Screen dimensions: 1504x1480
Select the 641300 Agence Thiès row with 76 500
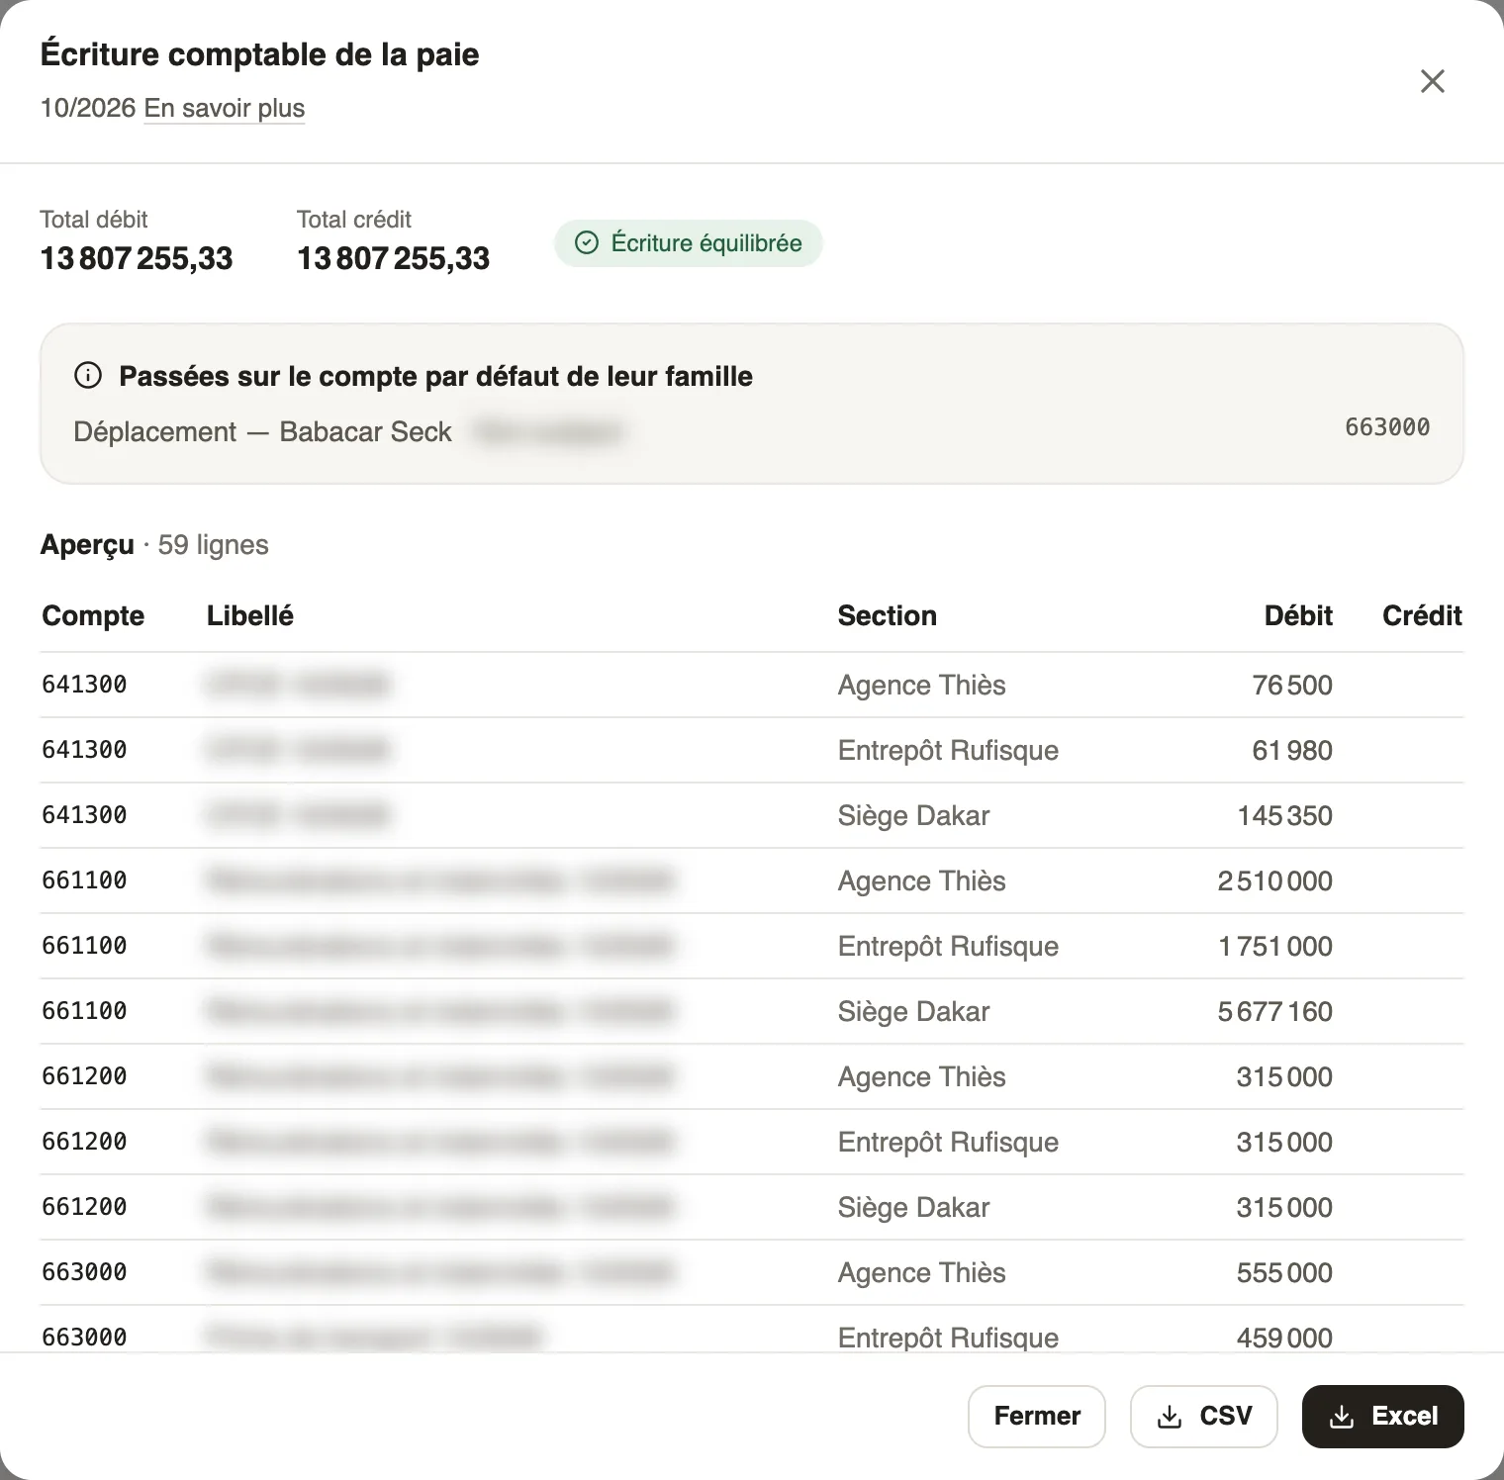click(x=752, y=685)
